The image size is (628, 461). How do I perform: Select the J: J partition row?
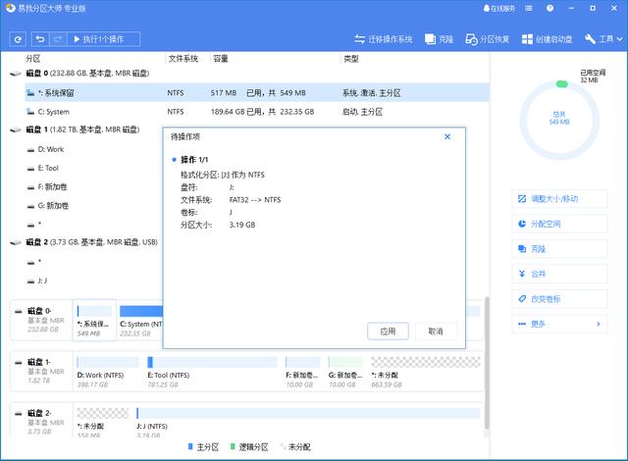pyautogui.click(x=94, y=281)
